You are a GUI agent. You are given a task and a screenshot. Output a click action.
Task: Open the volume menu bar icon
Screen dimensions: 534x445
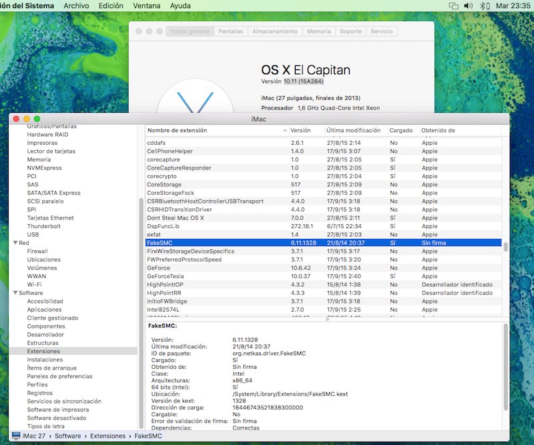tap(469, 6)
